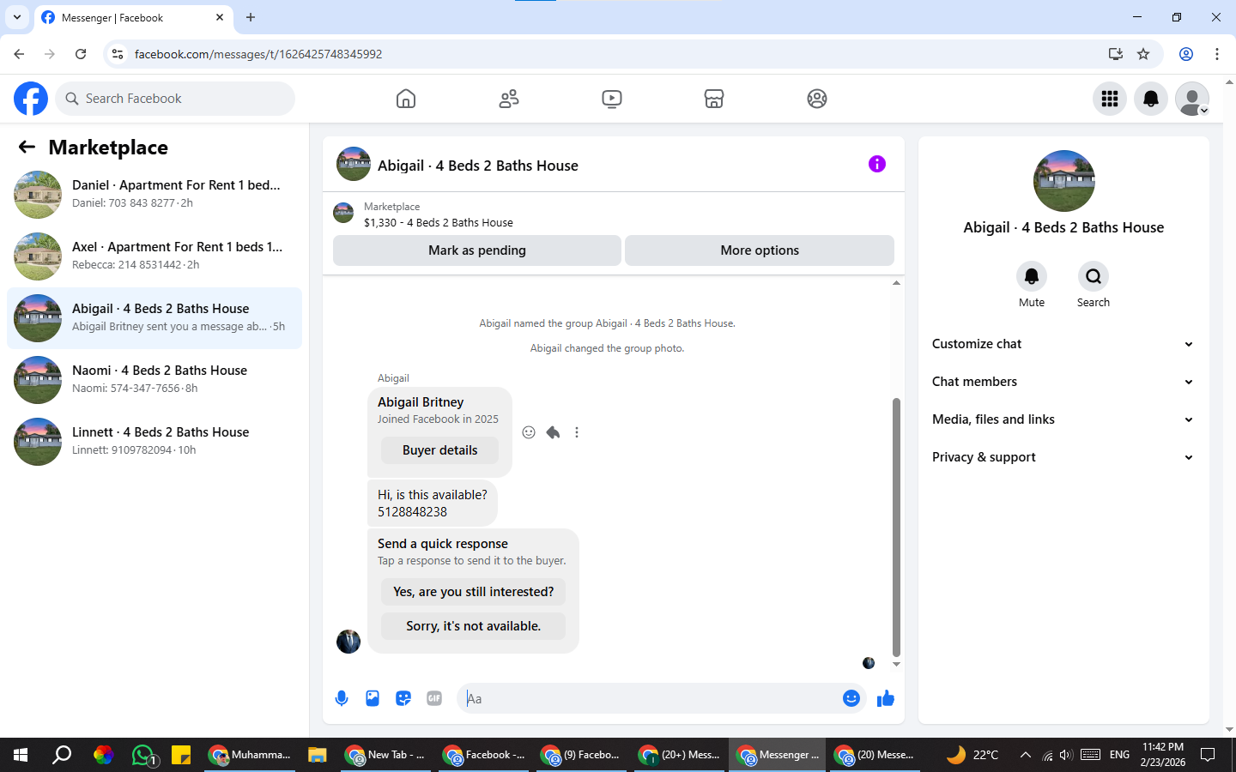Send 'Yes, are you still interested?' response

(473, 592)
